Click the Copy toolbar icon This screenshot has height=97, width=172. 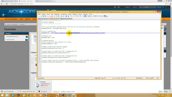click(x=57, y=16)
